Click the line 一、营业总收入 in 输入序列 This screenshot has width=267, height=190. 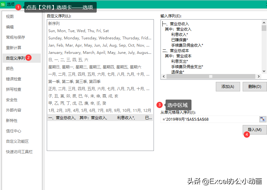click(176, 24)
